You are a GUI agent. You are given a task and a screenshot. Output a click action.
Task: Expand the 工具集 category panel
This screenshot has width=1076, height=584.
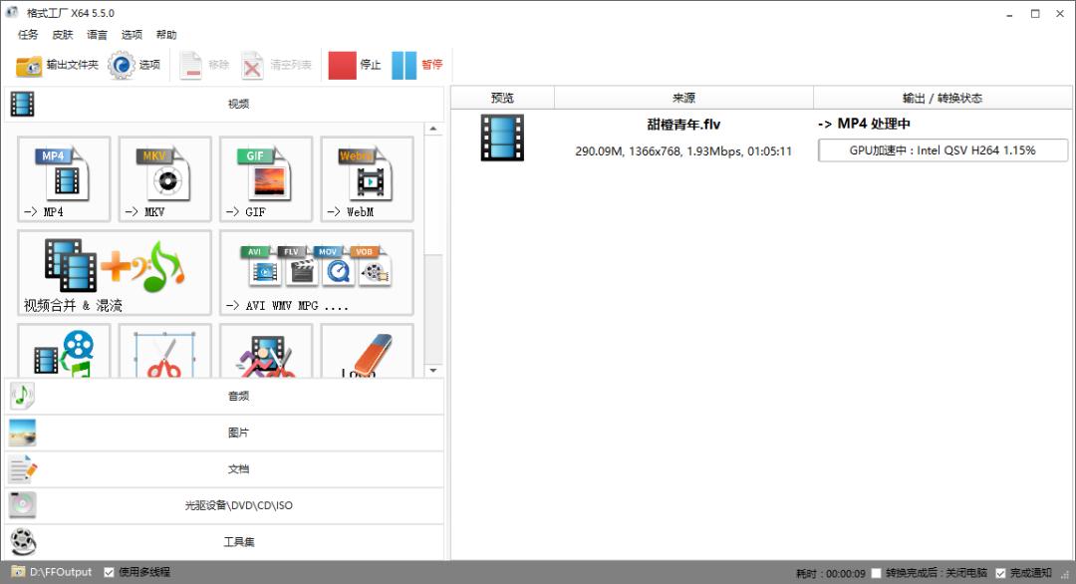point(224,542)
